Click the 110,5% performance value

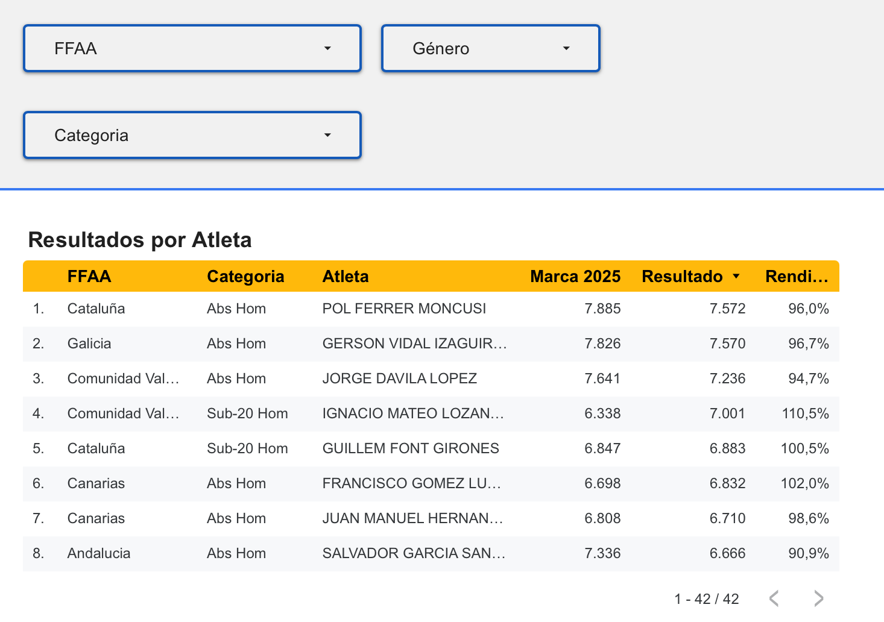click(805, 413)
